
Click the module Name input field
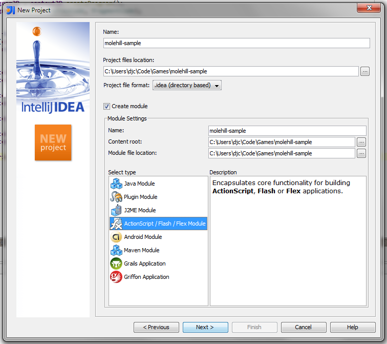287,131
